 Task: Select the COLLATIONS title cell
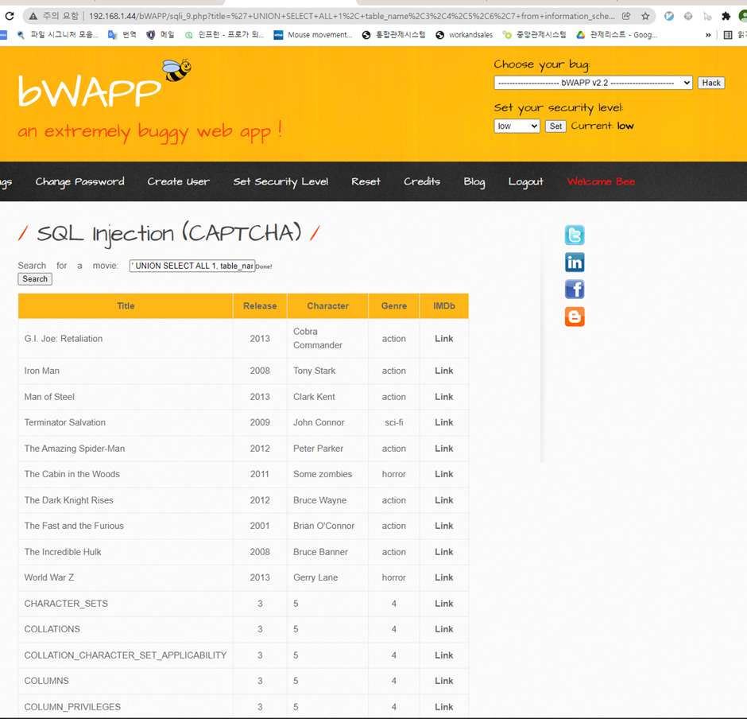[x=126, y=629]
